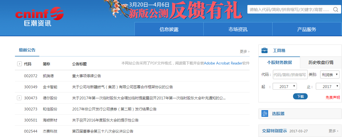This screenshot has width=342, height=137.
Task: Expand the arrow next to 代码 header
Action: coord(19,64)
